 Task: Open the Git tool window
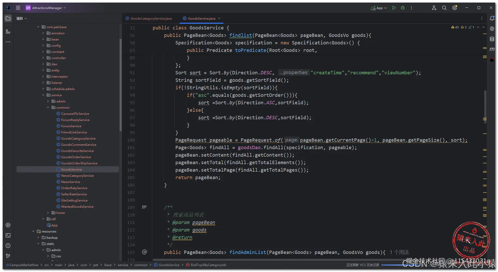click(8, 256)
